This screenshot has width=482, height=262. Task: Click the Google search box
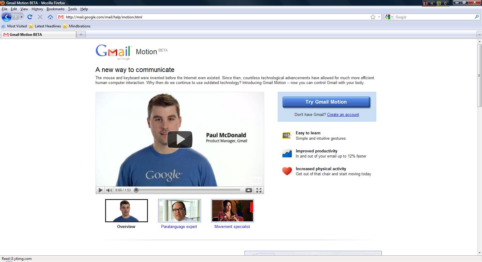[434, 17]
